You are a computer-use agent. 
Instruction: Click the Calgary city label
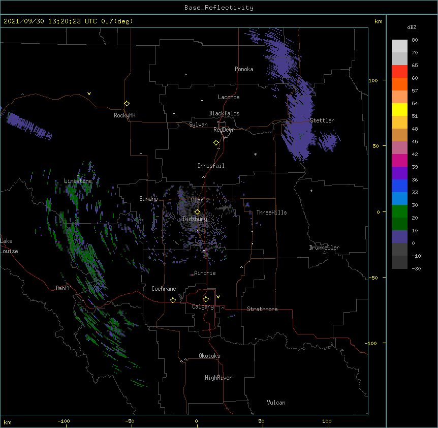coord(203,307)
